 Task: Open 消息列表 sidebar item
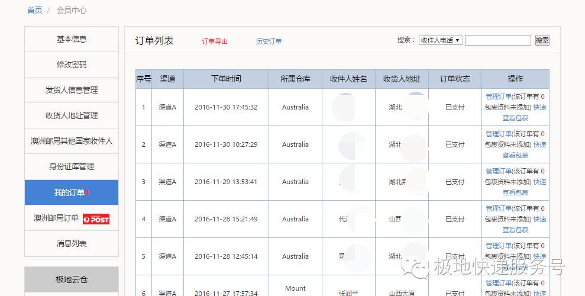coord(72,243)
